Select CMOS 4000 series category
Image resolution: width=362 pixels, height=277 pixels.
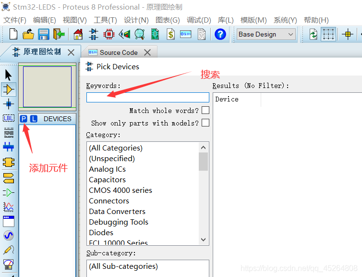tap(121, 190)
